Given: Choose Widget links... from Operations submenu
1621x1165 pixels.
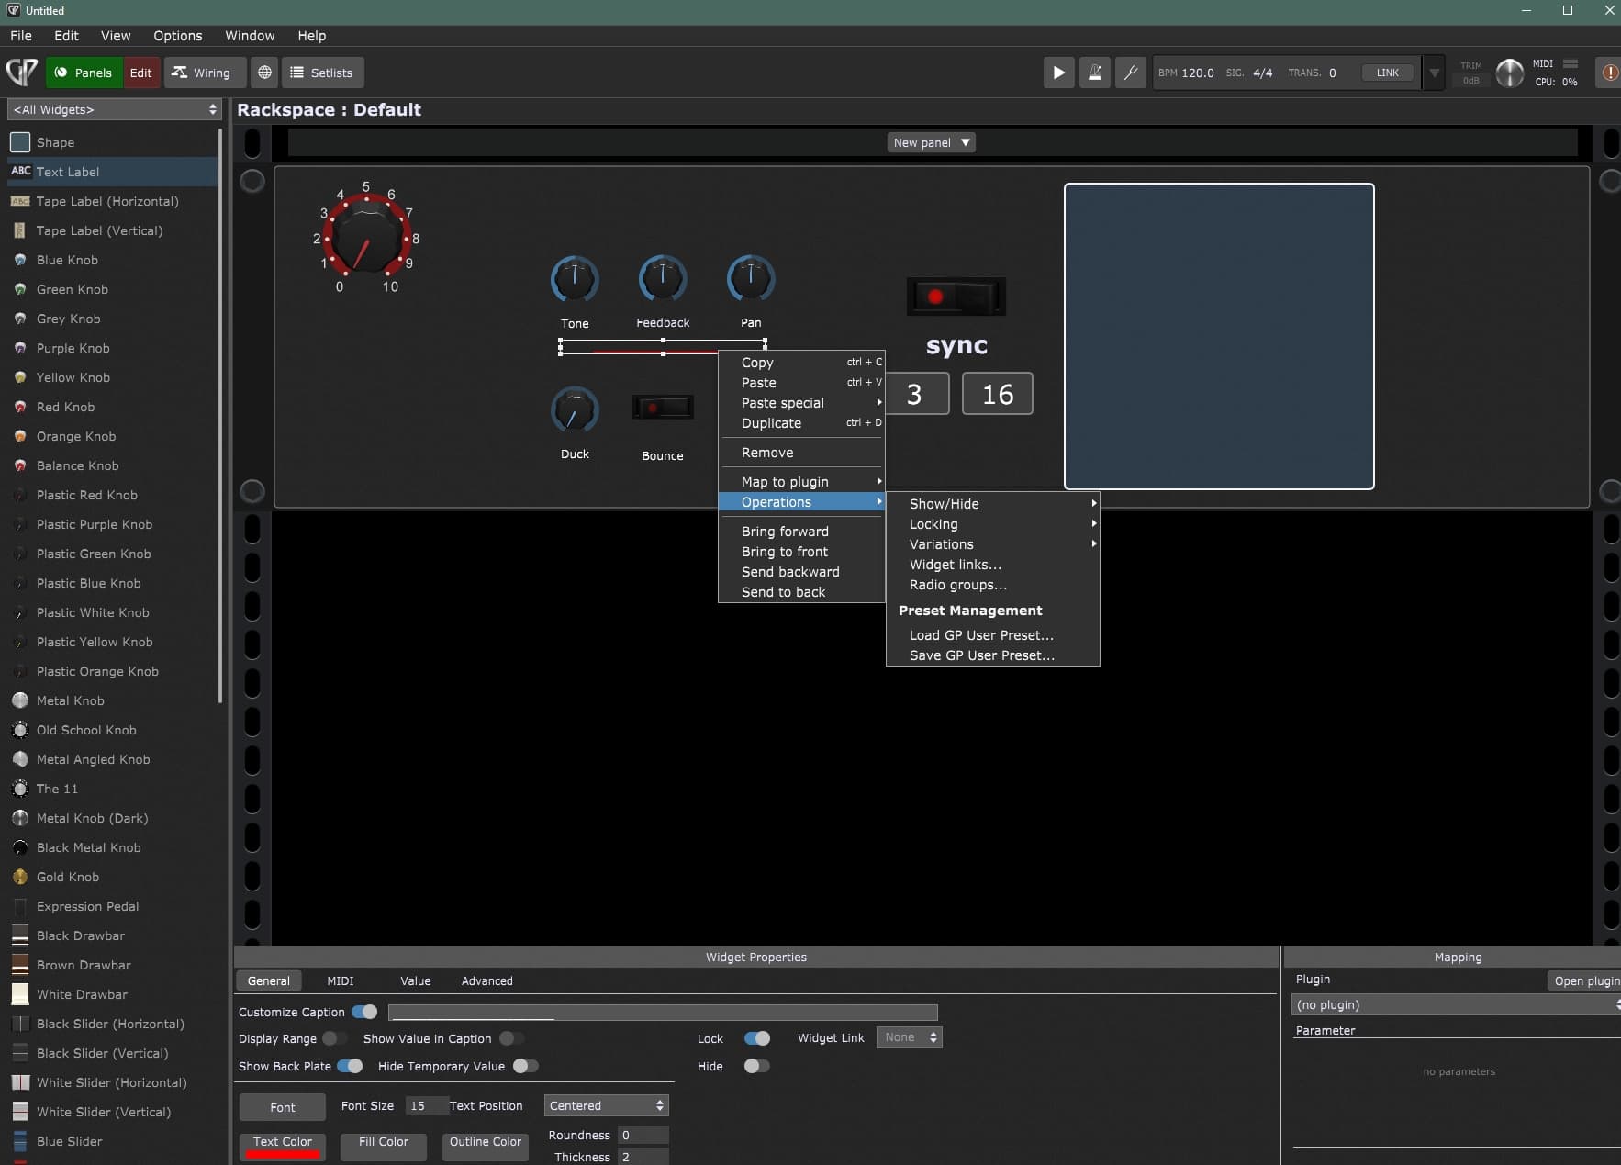Looking at the screenshot, I should (955, 565).
